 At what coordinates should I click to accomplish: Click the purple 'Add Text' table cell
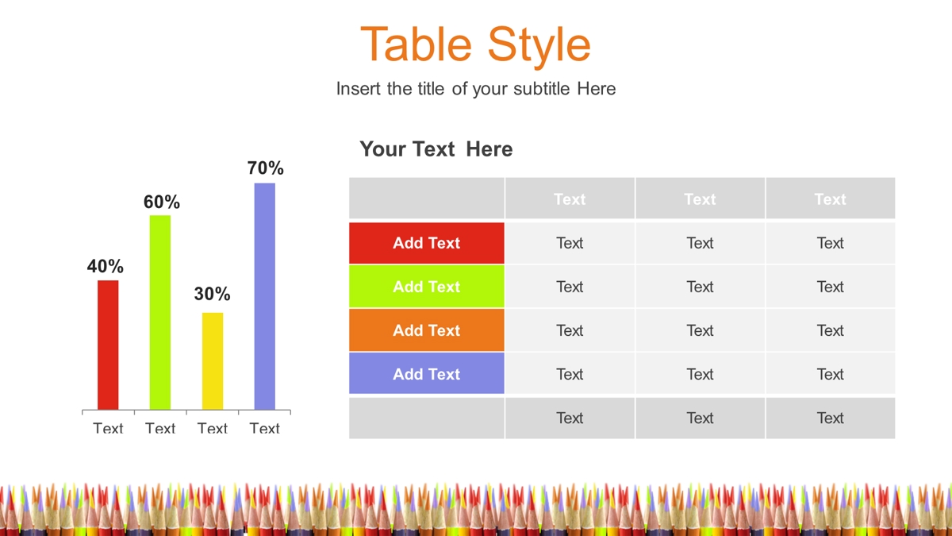point(427,374)
